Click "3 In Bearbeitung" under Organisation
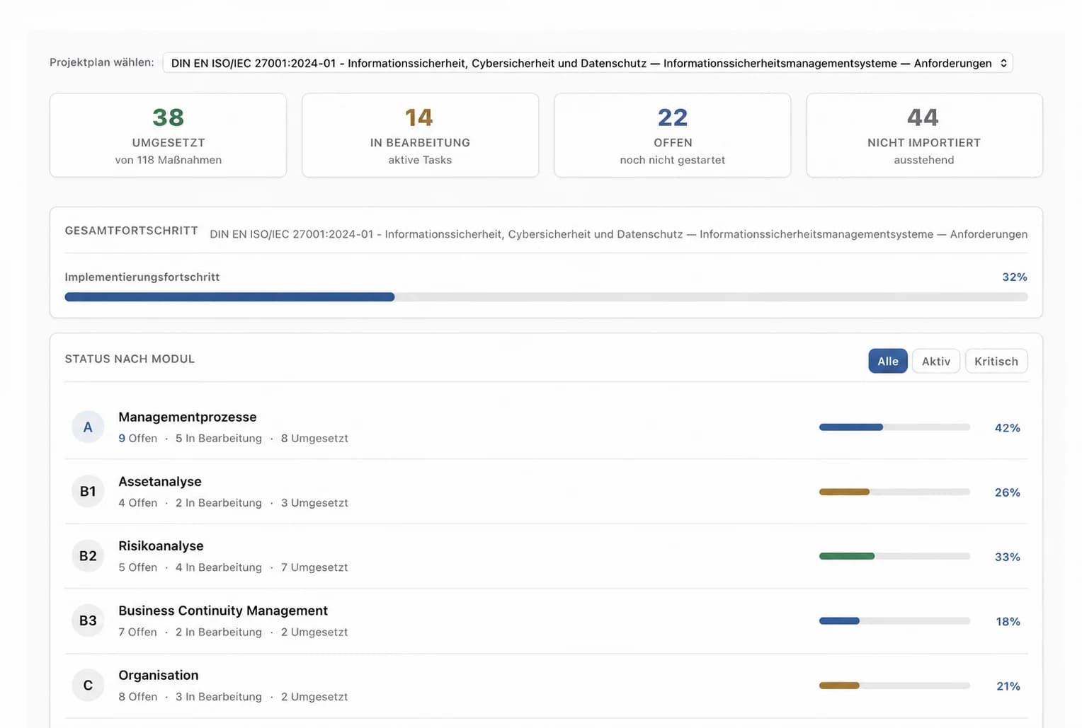Screen dimensions: 1082x728 point(219,697)
